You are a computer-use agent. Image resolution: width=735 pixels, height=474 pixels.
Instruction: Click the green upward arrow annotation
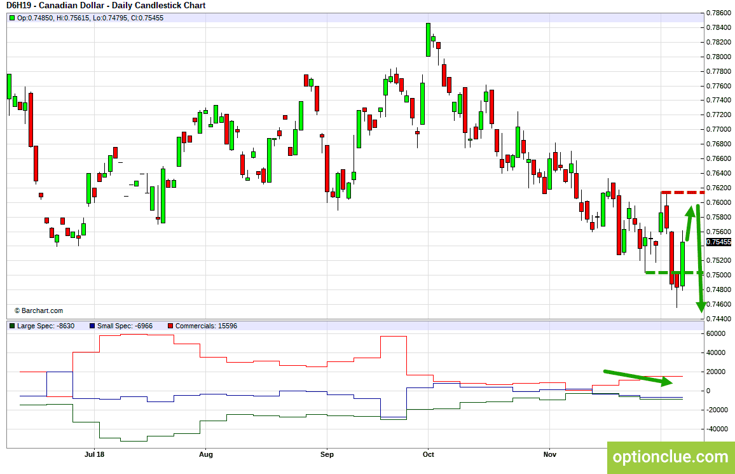click(690, 224)
